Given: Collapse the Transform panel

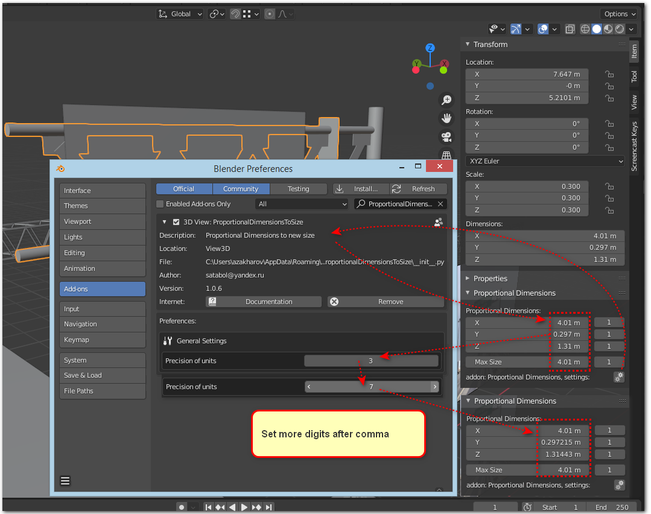Looking at the screenshot, I should coord(468,44).
